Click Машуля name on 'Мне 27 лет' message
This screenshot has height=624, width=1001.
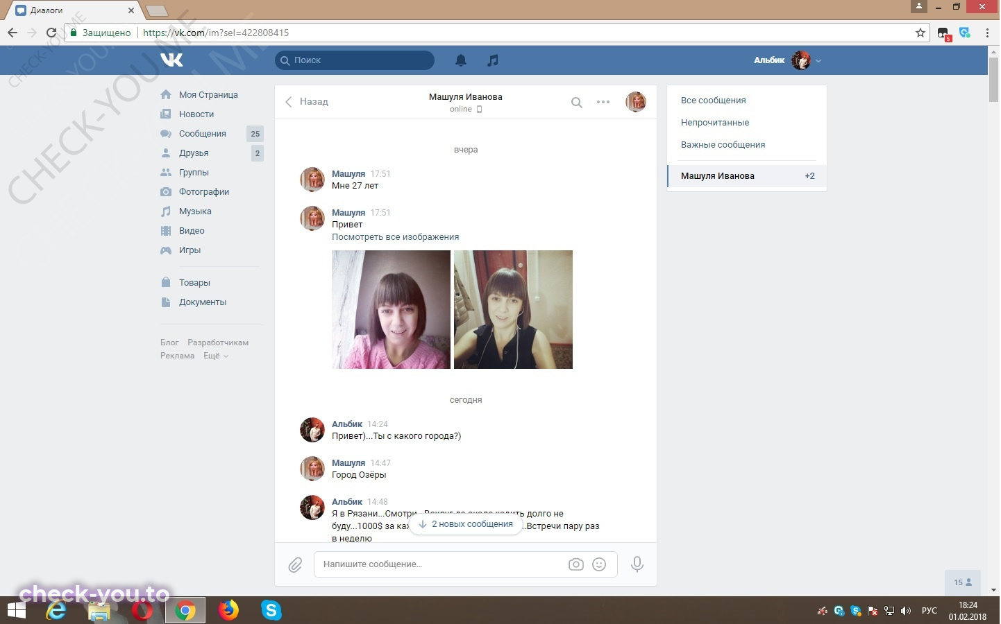pos(348,174)
